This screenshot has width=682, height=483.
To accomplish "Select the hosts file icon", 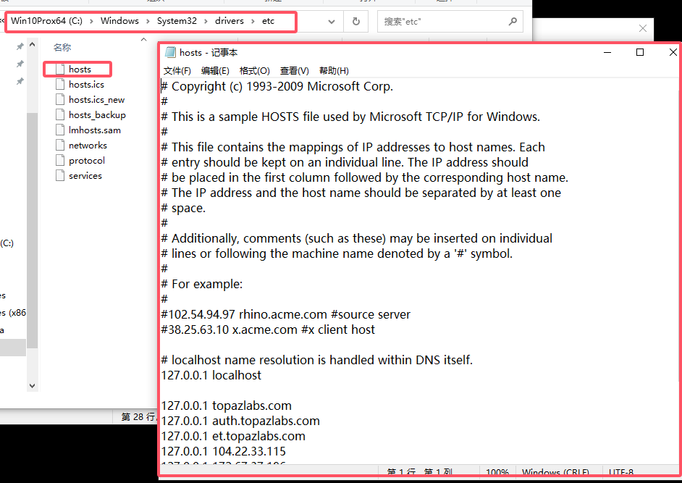I will click(60, 70).
